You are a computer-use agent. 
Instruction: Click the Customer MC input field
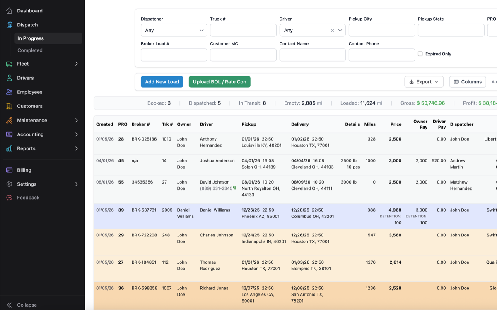[x=243, y=55]
